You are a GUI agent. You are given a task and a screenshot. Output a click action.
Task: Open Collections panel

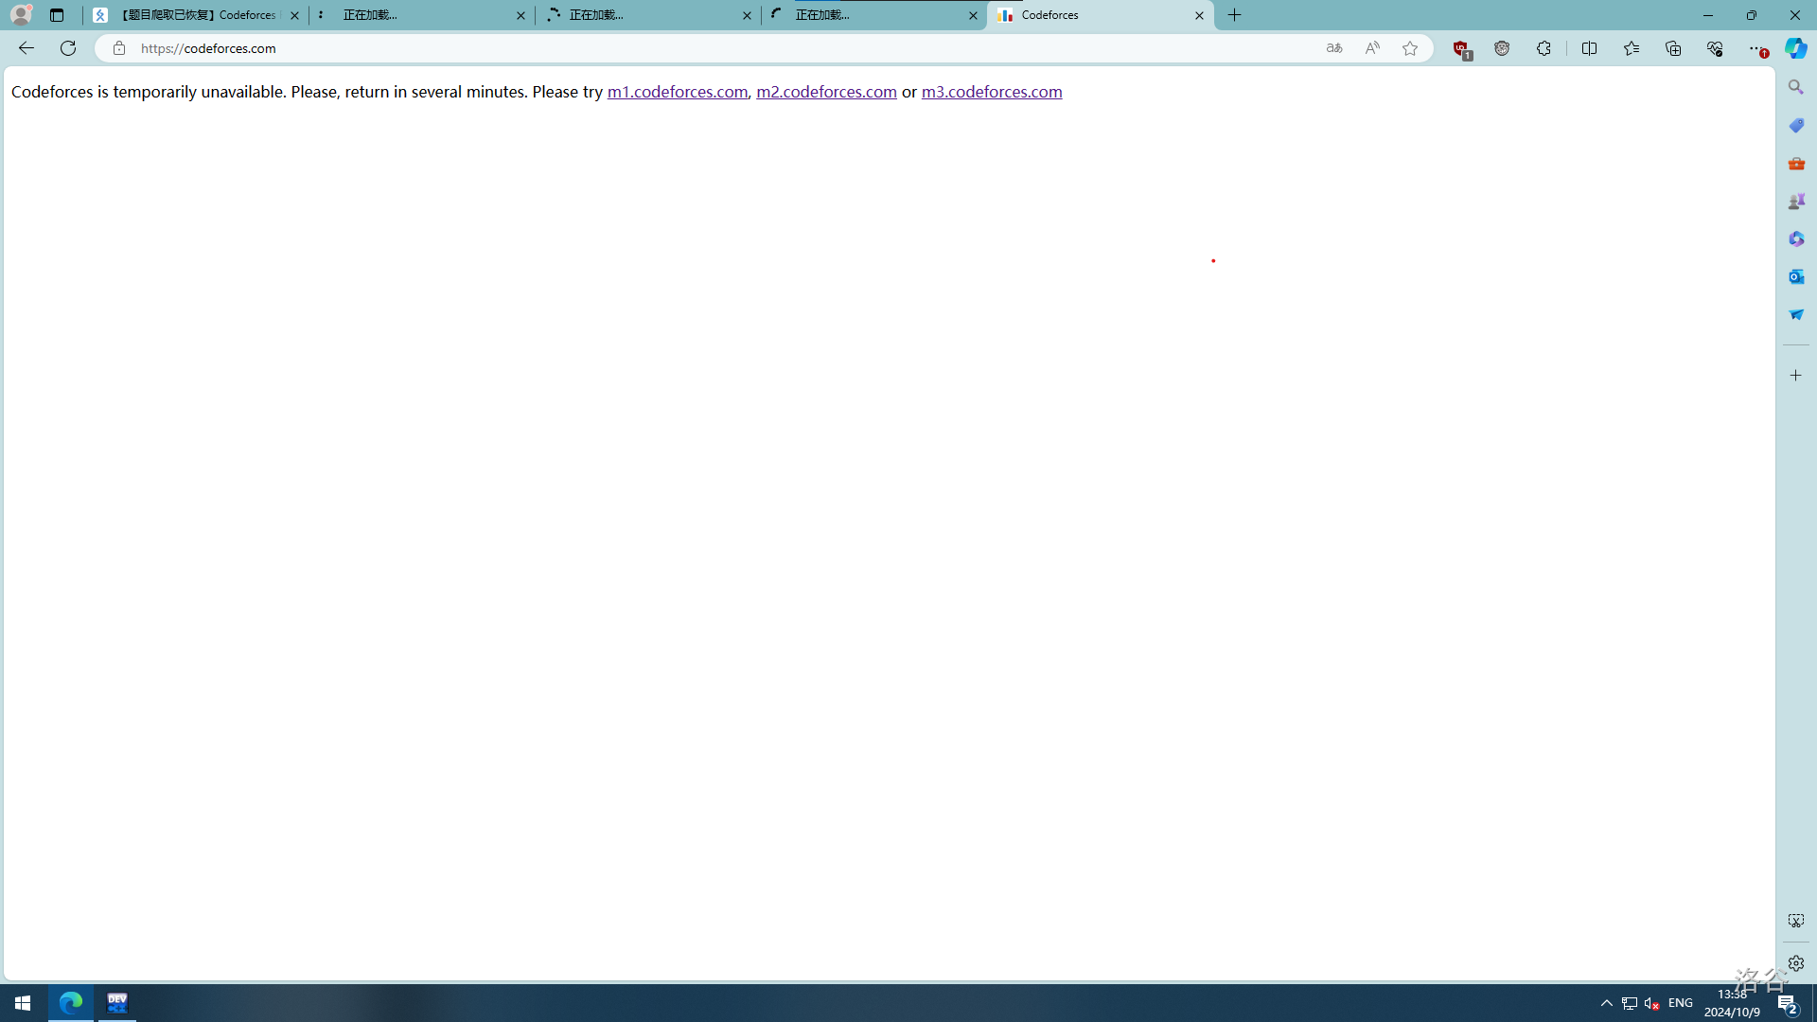[1673, 48]
